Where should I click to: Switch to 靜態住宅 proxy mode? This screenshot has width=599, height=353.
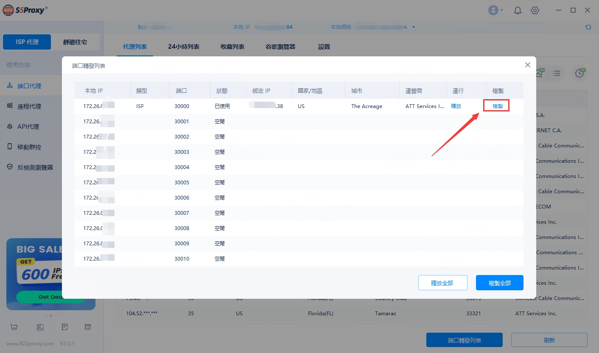75,42
